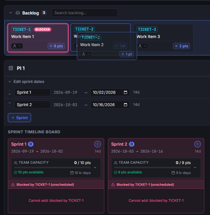The image size is (210, 215).
Task: Click Sprint 1 date range 2026-09-19 → 2026-10-02
Action: point(37,151)
